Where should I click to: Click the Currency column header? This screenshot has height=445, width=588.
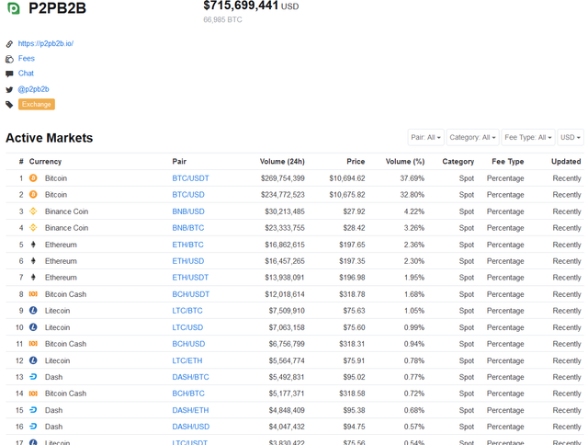click(x=45, y=161)
